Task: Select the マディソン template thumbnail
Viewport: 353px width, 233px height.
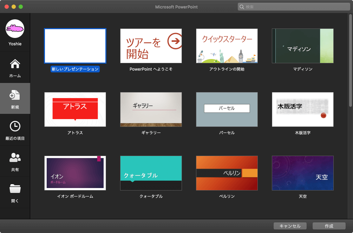Action: tap(303, 46)
